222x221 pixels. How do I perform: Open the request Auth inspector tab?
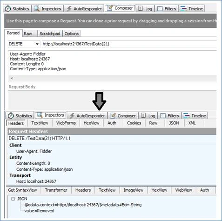pos(112,123)
